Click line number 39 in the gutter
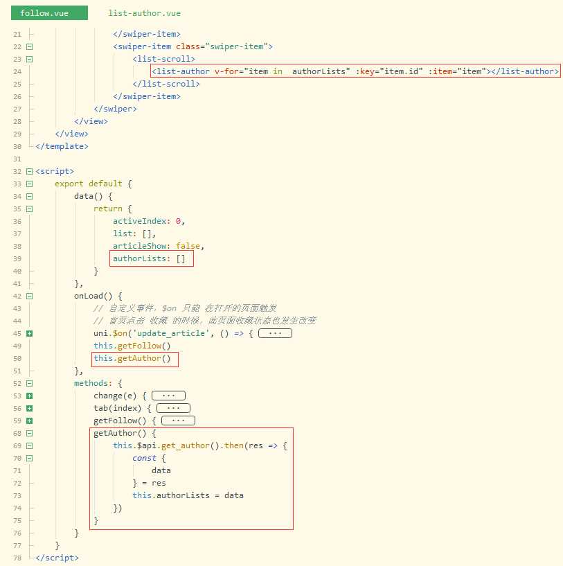563x566 pixels. 17,259
